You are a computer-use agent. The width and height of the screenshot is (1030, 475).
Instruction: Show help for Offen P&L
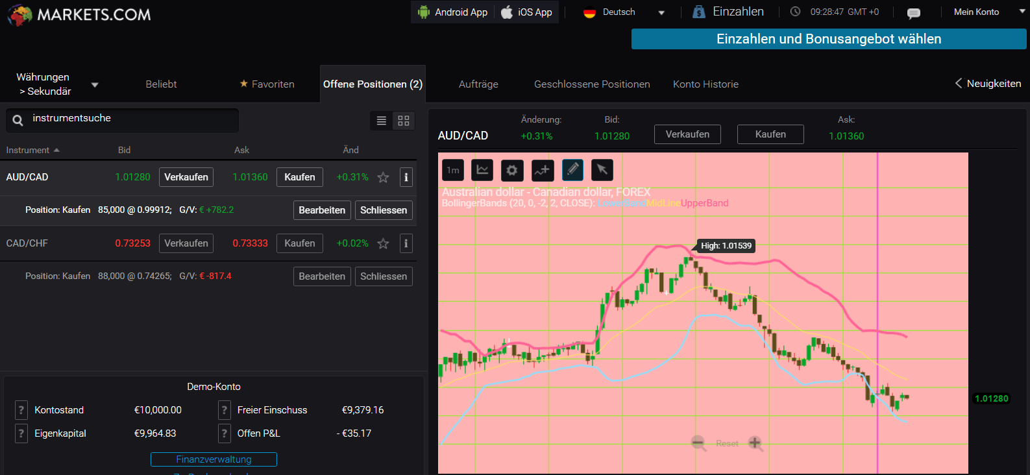tap(225, 433)
